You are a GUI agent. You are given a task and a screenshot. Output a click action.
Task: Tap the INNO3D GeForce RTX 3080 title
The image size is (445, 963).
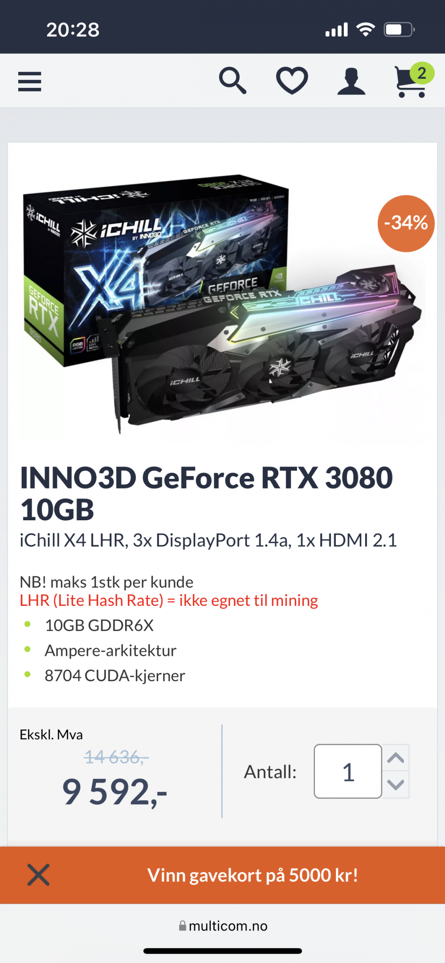click(x=206, y=493)
